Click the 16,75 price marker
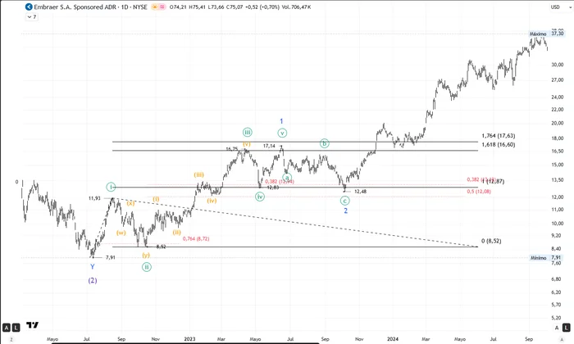 (x=232, y=149)
